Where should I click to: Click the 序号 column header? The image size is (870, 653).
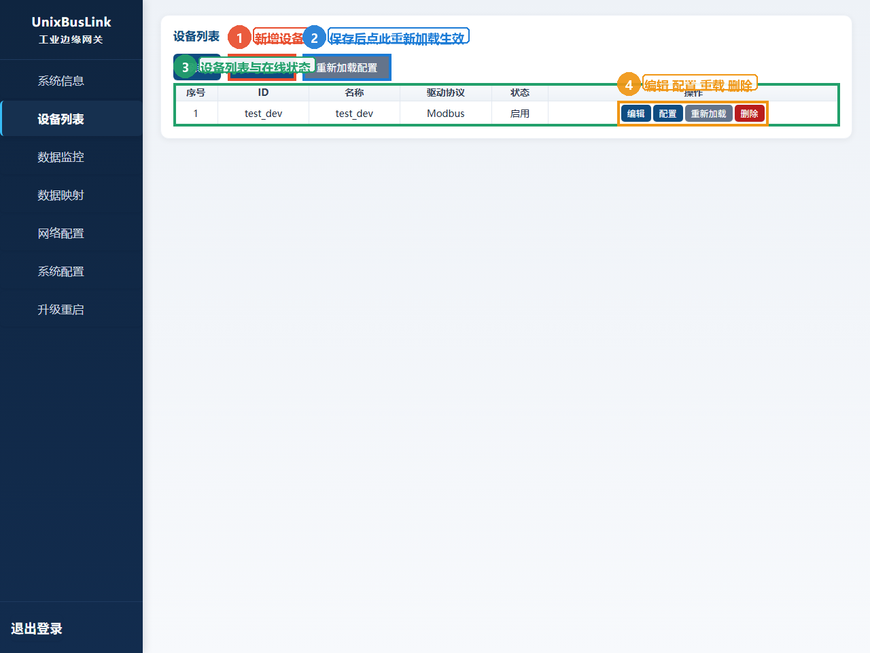click(x=196, y=93)
